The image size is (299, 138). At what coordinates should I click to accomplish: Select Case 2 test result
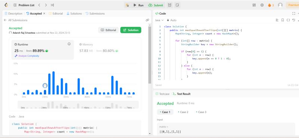pyautogui.click(x=183, y=112)
